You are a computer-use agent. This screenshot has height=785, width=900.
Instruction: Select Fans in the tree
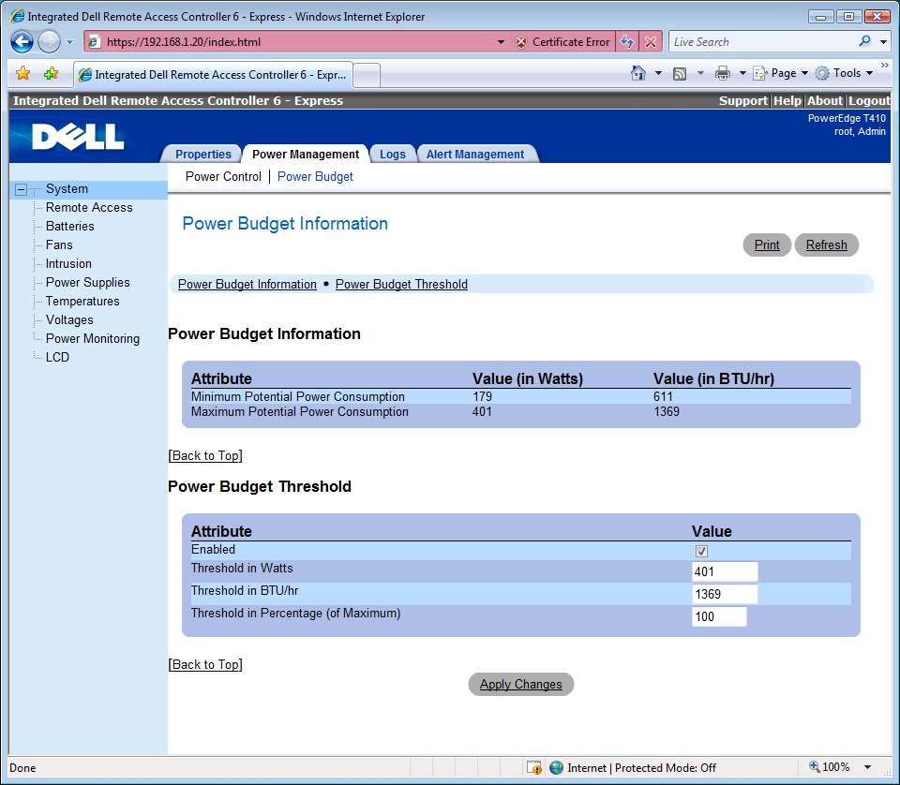coord(59,244)
